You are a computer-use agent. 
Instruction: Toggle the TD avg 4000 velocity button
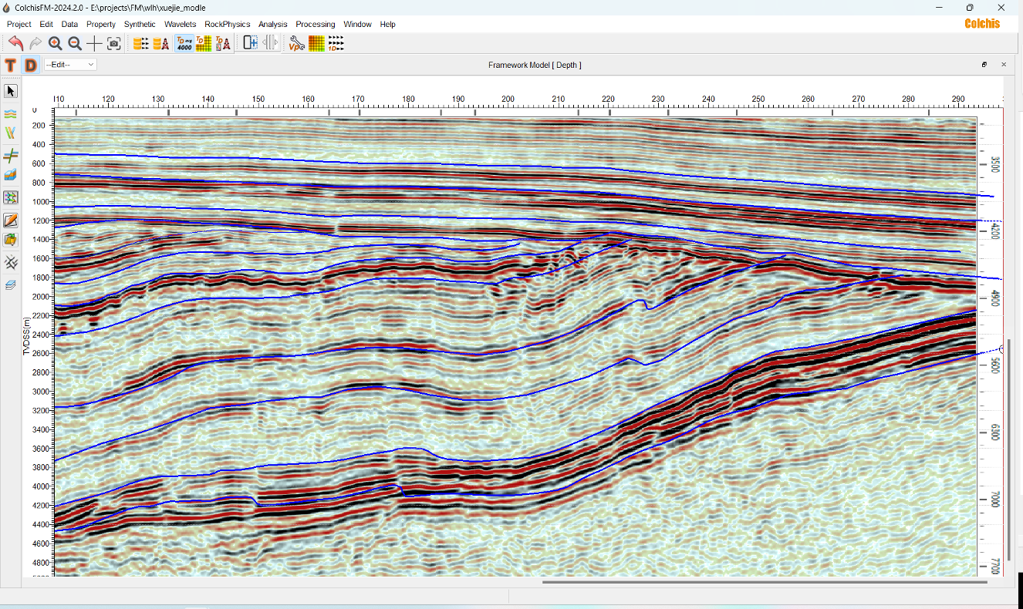click(x=184, y=43)
